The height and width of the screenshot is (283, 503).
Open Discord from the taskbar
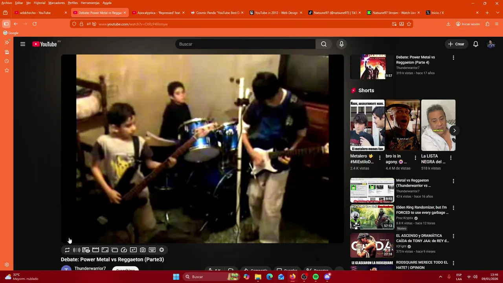[327, 277]
